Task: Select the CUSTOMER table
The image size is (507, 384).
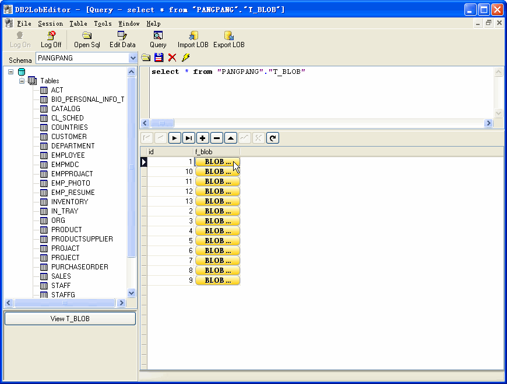Action: click(69, 137)
